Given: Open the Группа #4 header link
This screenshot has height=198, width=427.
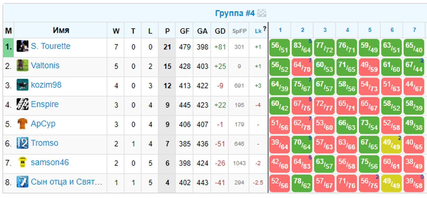Looking at the screenshot, I should tap(235, 13).
